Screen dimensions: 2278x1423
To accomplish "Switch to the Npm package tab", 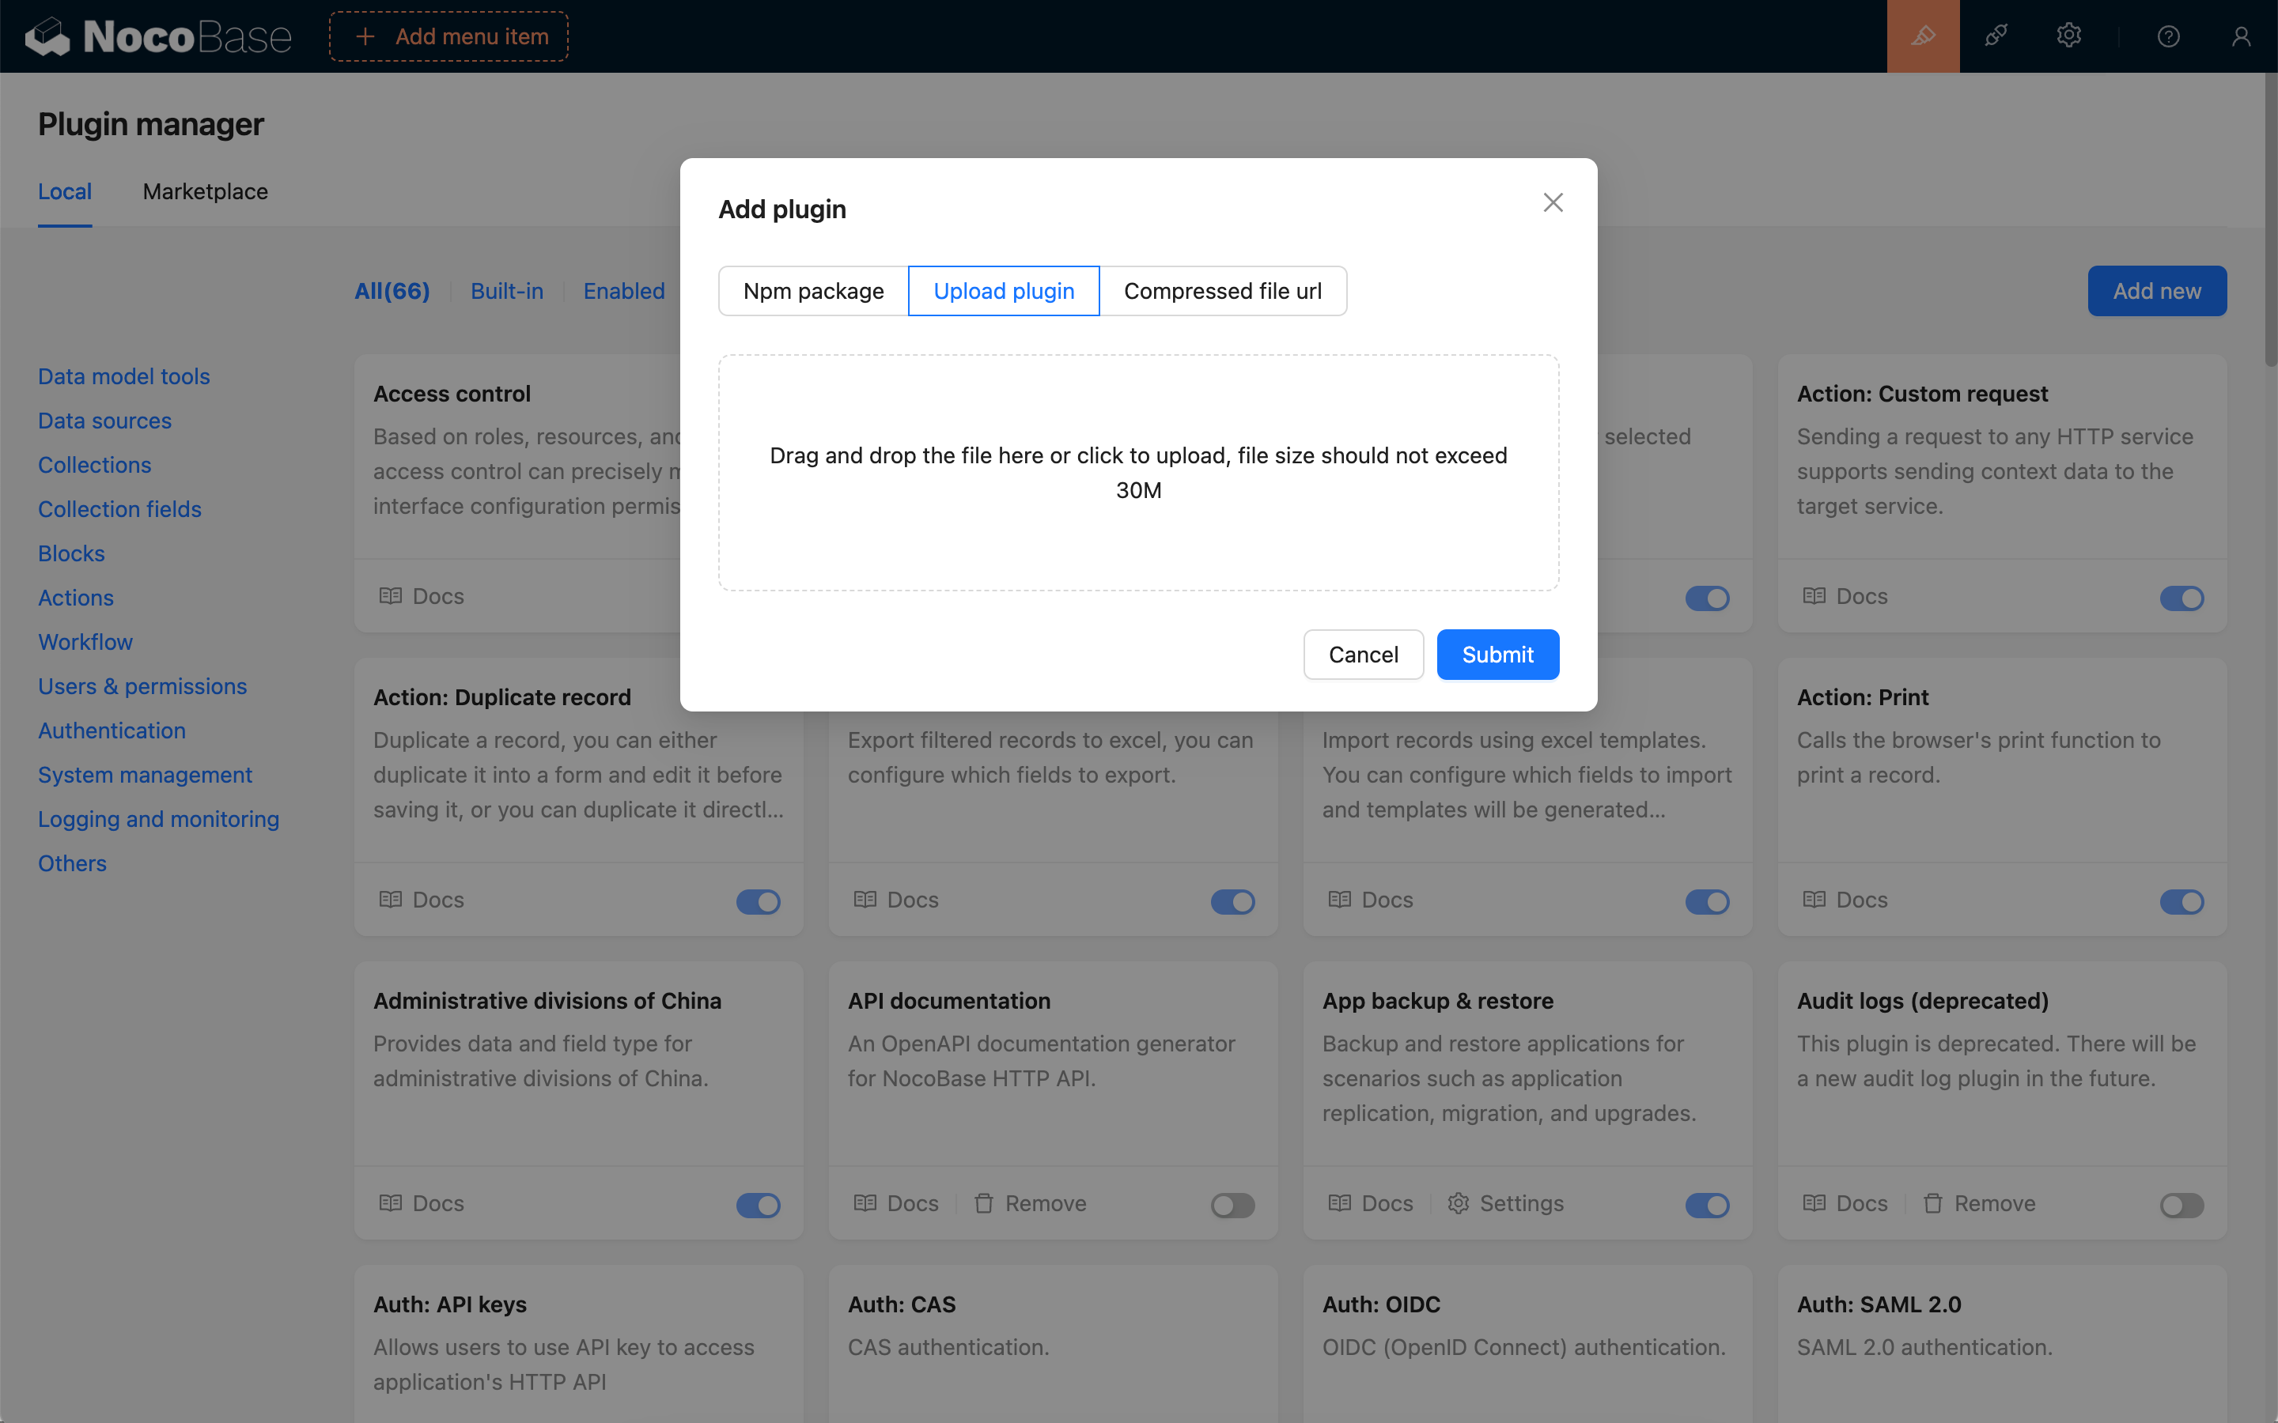I will [813, 291].
